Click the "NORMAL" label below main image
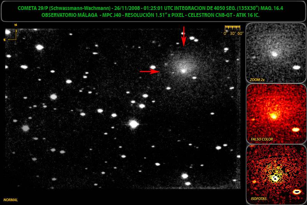 coord(11,200)
